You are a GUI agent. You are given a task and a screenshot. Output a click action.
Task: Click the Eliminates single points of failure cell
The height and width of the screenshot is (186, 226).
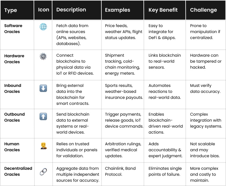point(165,171)
